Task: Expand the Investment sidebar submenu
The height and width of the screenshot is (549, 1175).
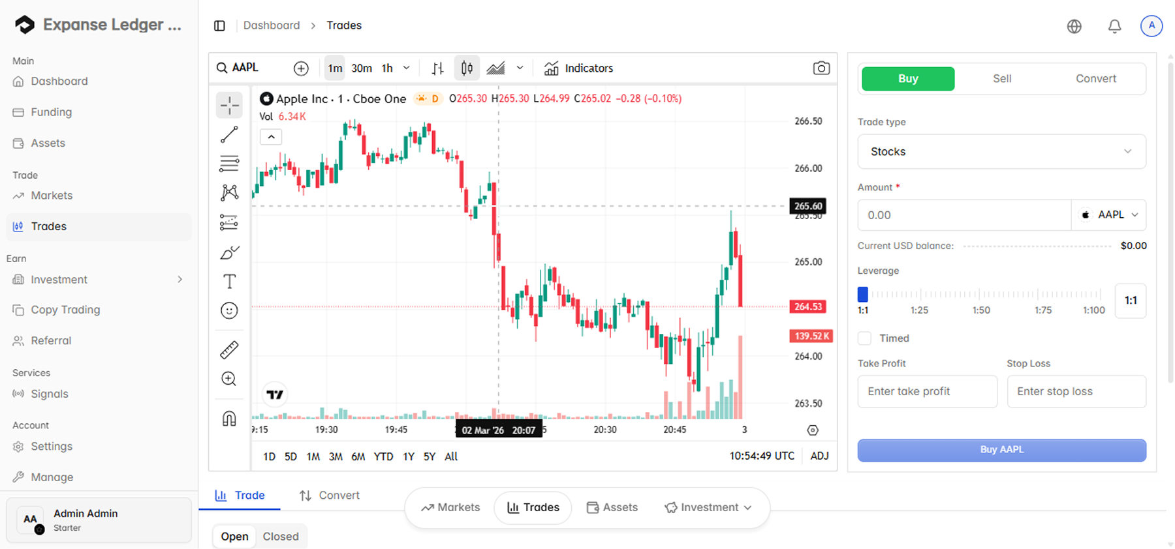Action: click(180, 280)
